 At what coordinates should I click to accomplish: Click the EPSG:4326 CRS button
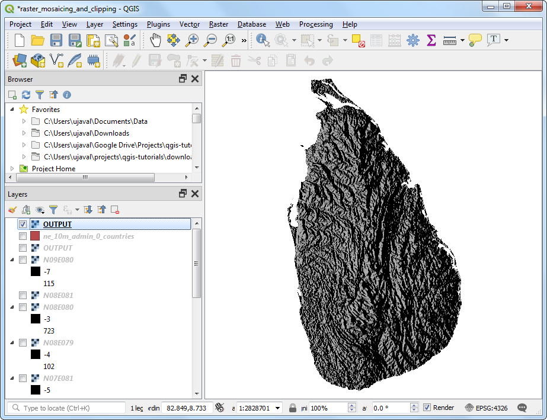tap(486, 408)
